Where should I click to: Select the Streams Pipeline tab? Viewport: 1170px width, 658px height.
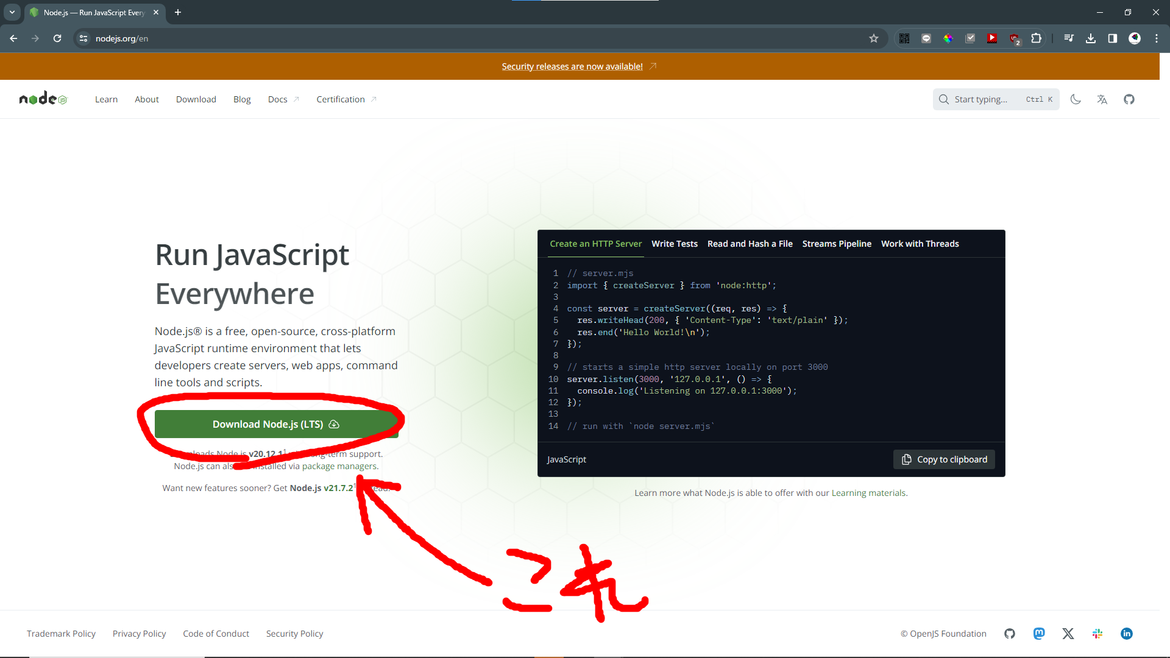pos(836,244)
